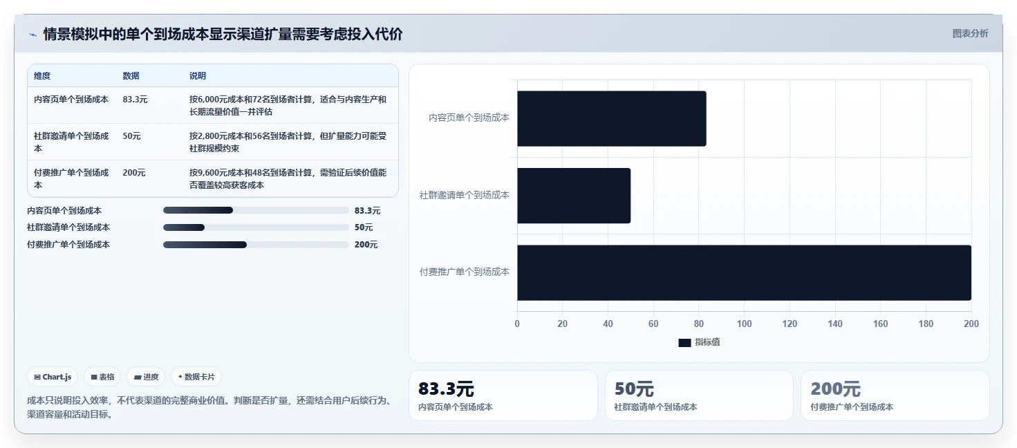Click the 50元 value after the progress bar
This screenshot has height=448, width=1017.
click(364, 227)
